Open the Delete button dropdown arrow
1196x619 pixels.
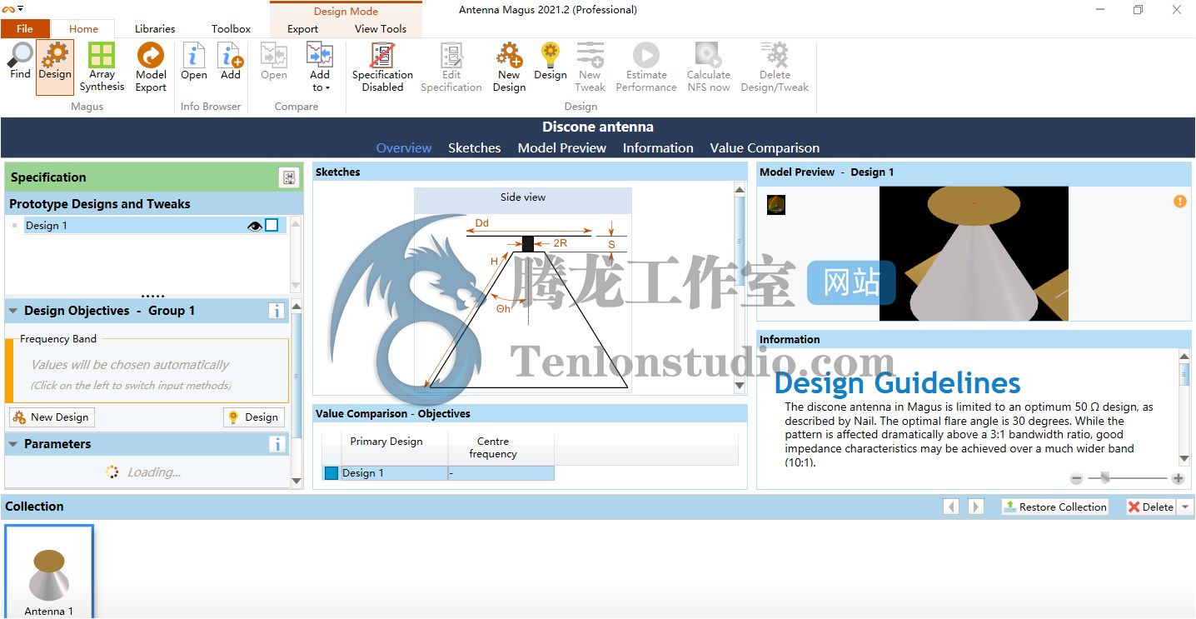coord(1186,507)
